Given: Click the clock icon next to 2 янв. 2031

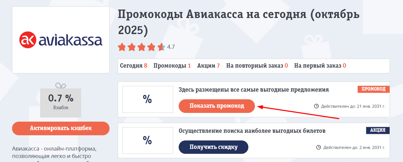Looking at the screenshot, I should click(319, 148).
